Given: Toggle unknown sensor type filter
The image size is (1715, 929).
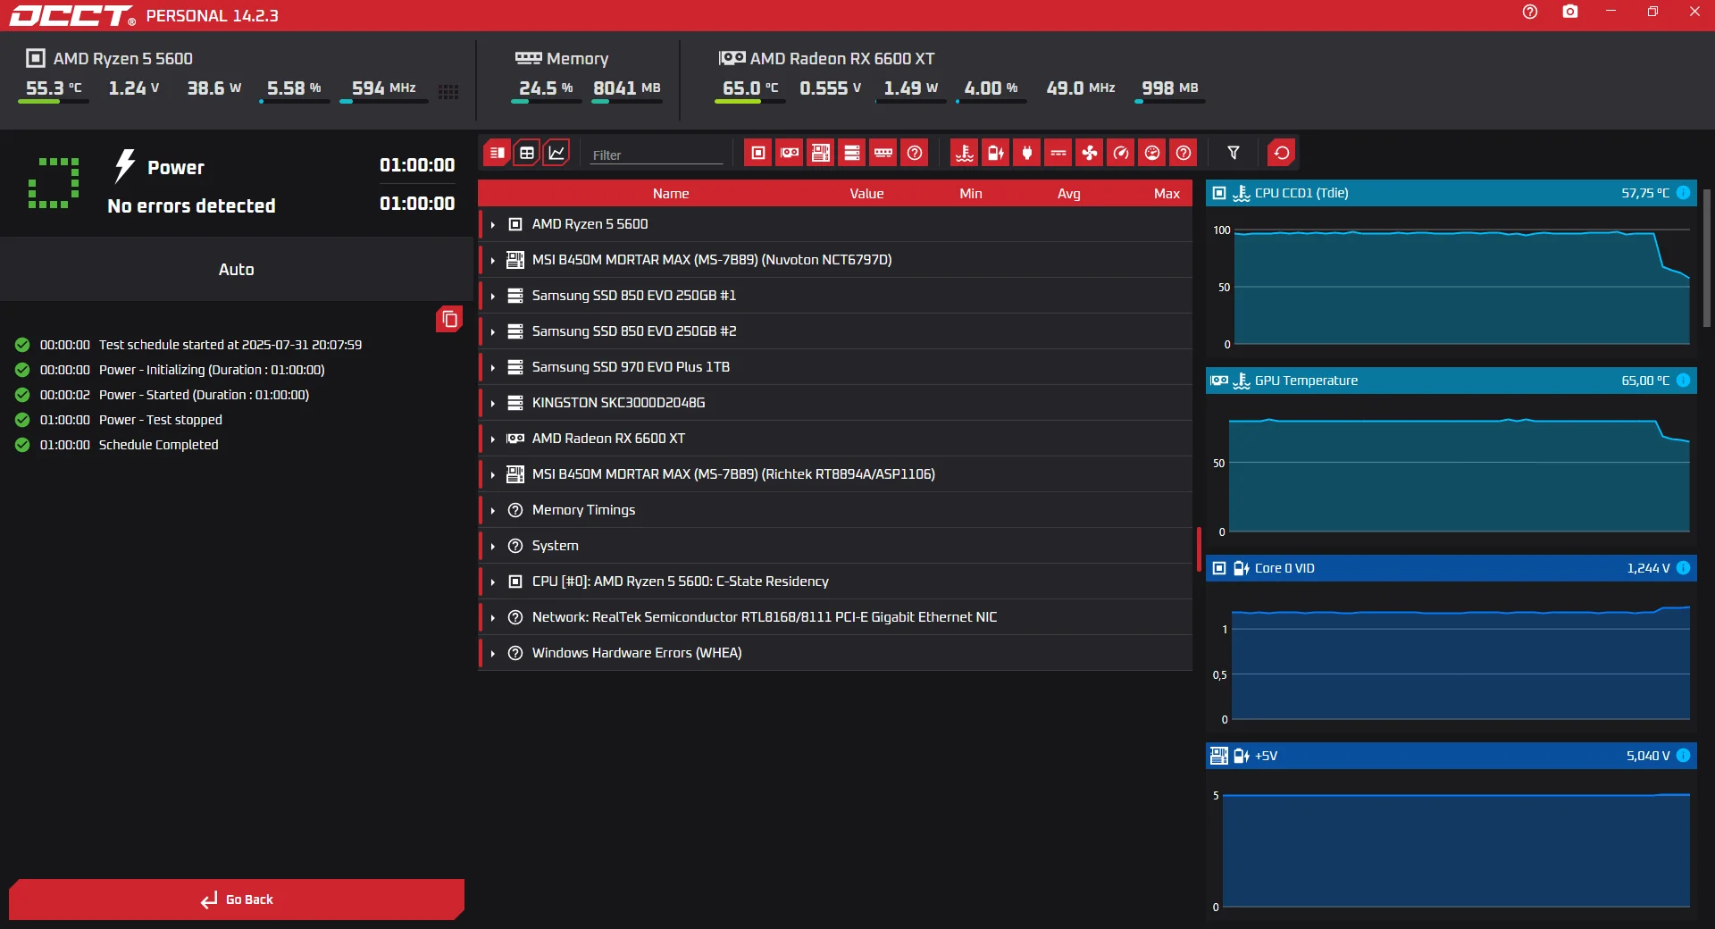Looking at the screenshot, I should pos(1184,153).
